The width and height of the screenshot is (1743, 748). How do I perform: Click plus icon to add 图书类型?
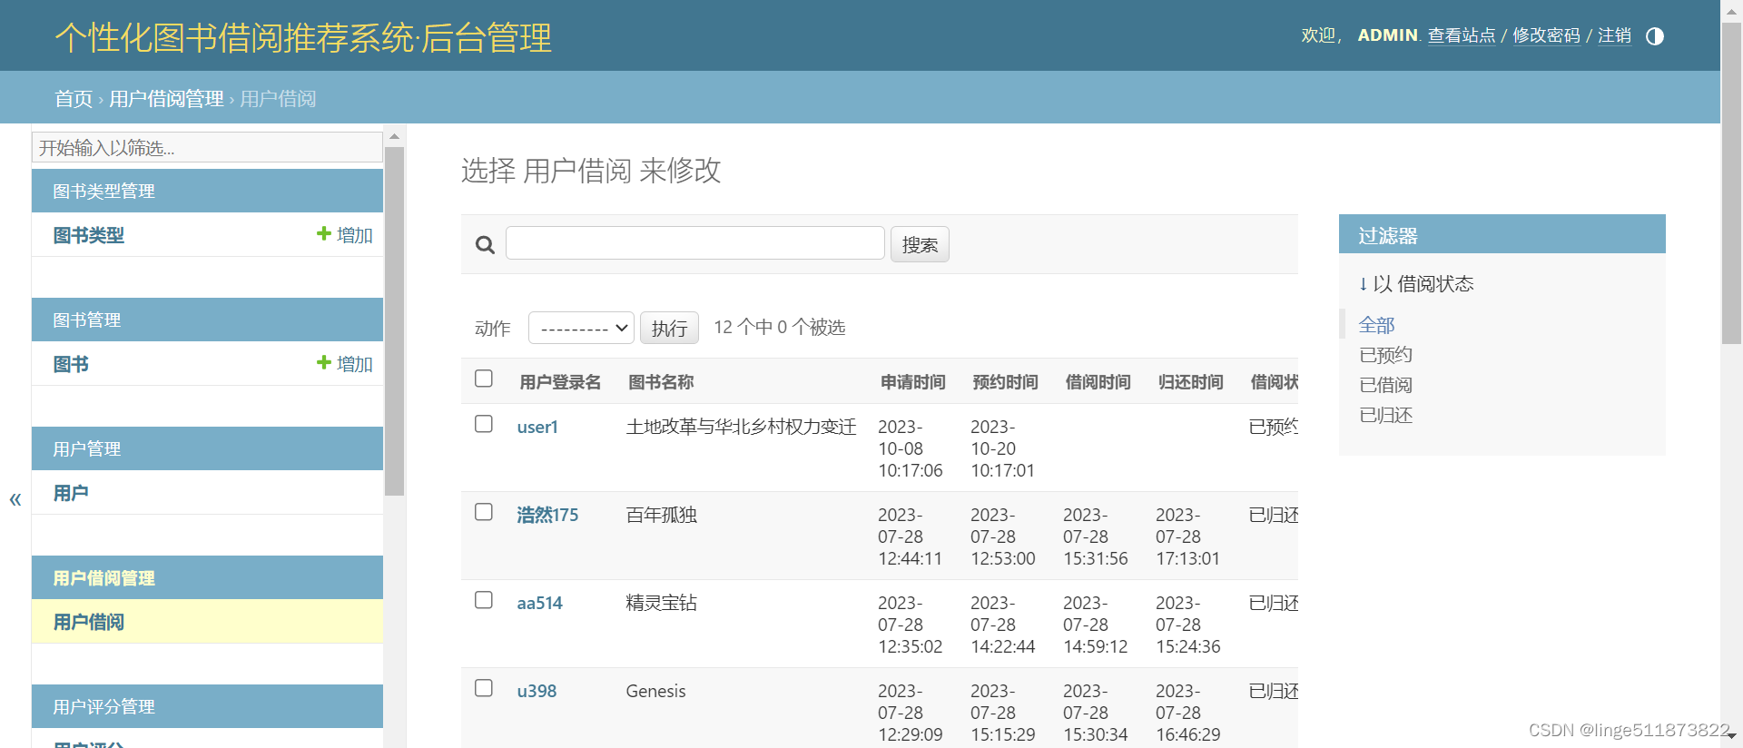click(x=323, y=234)
